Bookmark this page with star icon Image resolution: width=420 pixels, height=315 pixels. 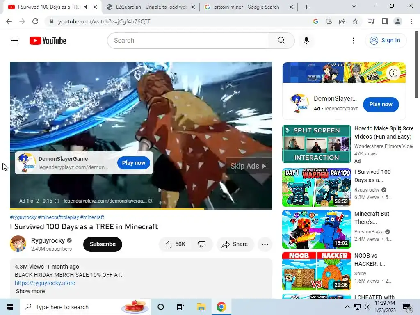pyautogui.click(x=355, y=21)
